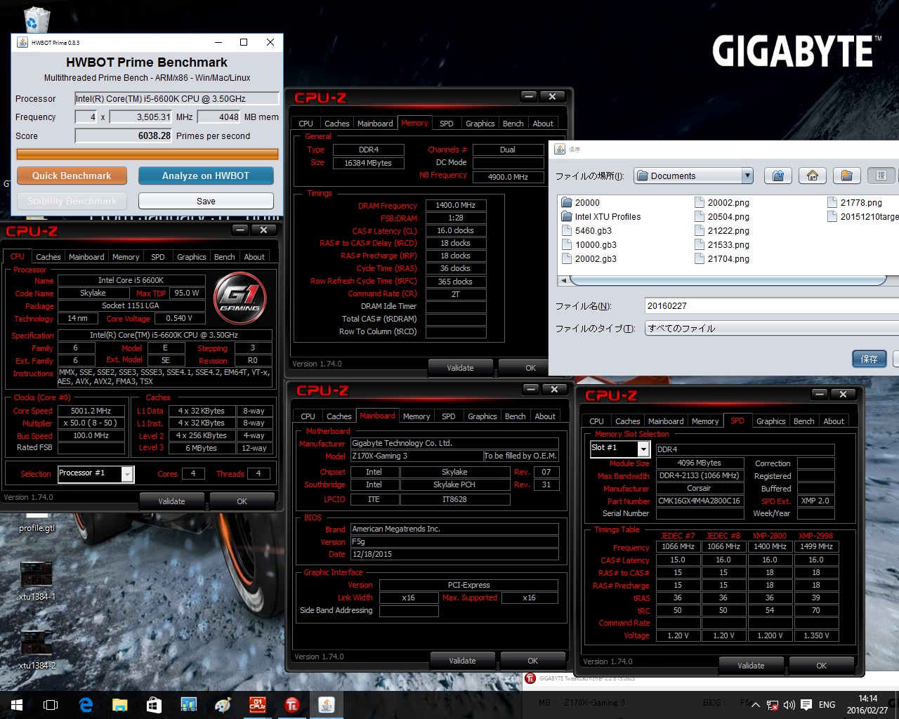
Task: Click the file name field with 20160227
Action: coord(772,305)
